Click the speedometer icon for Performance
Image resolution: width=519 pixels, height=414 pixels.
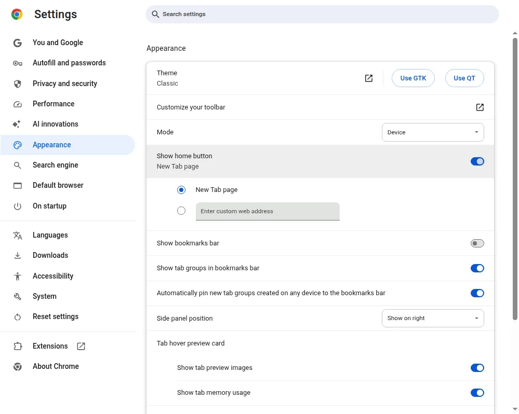[18, 104]
